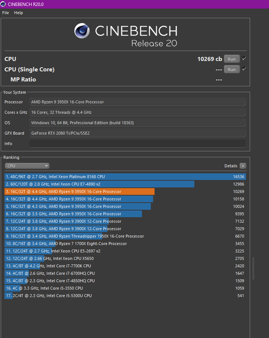
Task: Select ranking row 1 Xeon Platinum 8168
Action: (125, 177)
